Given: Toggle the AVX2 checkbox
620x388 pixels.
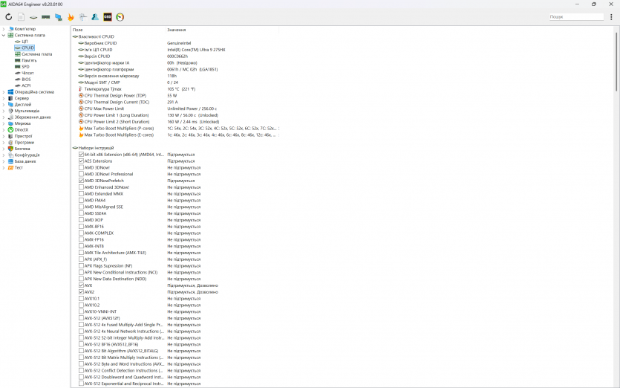Looking at the screenshot, I should pos(81,292).
